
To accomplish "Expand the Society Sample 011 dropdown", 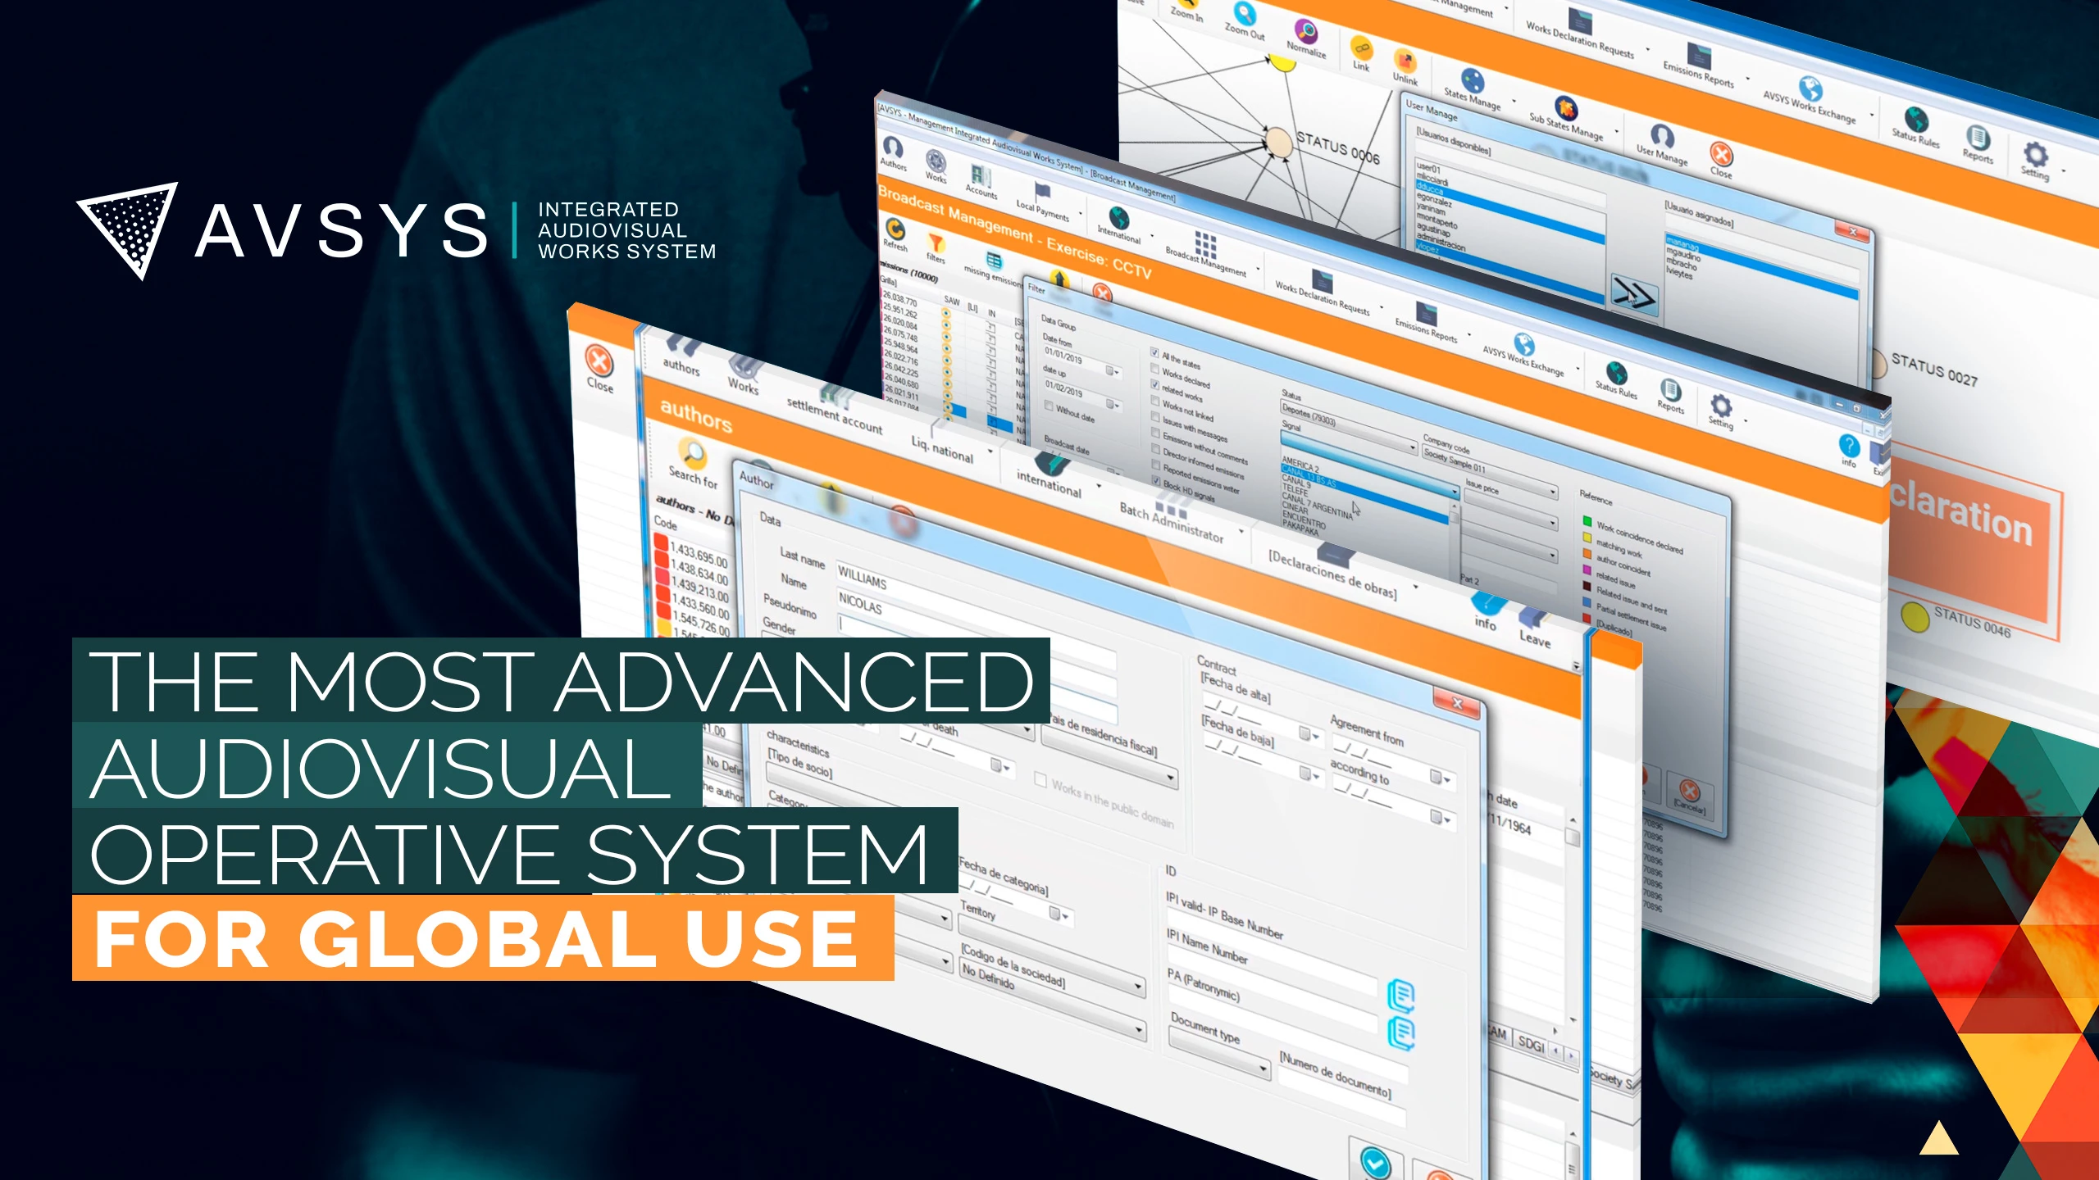I will [1552, 491].
